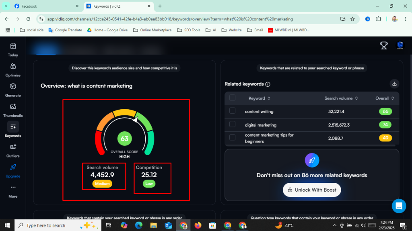The image size is (412, 231).
Task: Click the Low competition badge
Action: pyautogui.click(x=149, y=184)
